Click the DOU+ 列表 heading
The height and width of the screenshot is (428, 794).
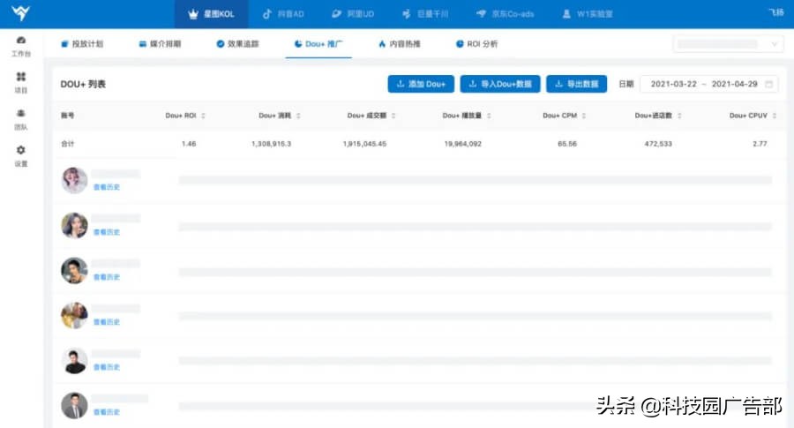pos(83,84)
